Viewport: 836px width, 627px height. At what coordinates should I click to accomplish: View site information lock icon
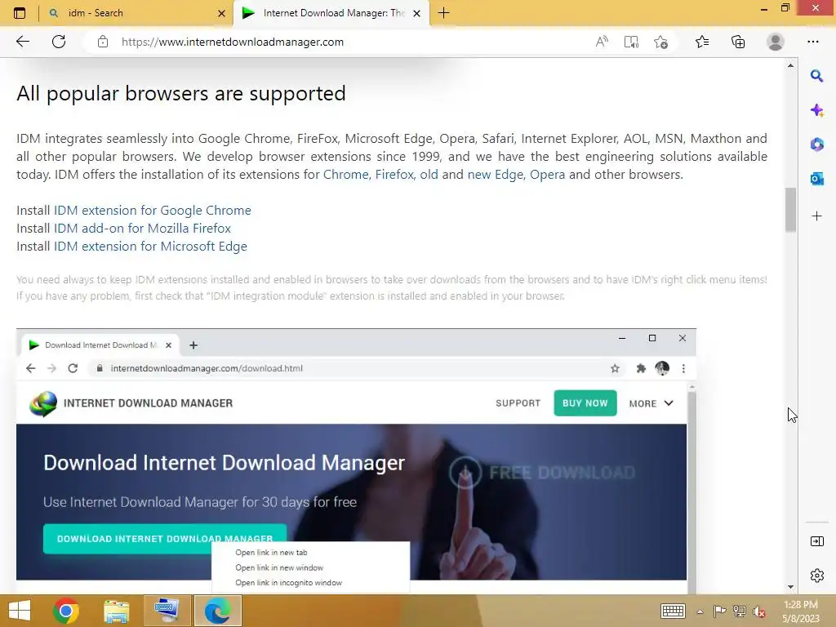[x=103, y=42]
